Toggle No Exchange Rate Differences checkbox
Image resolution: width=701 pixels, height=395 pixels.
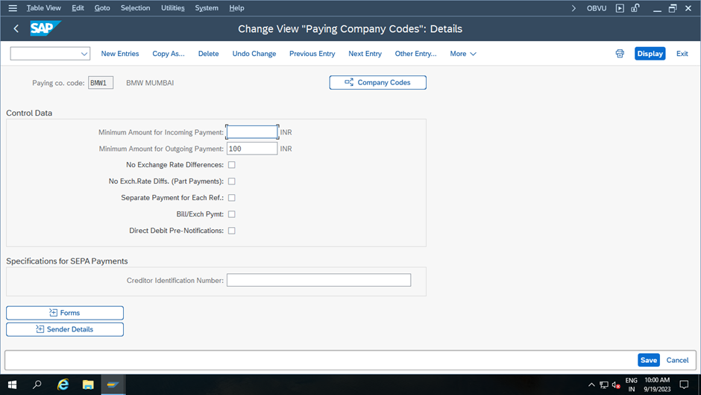pyautogui.click(x=232, y=165)
